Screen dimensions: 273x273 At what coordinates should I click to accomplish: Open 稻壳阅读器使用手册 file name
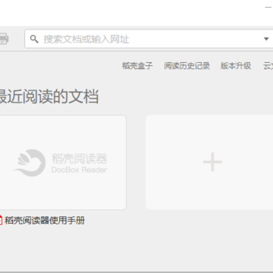[45, 221]
